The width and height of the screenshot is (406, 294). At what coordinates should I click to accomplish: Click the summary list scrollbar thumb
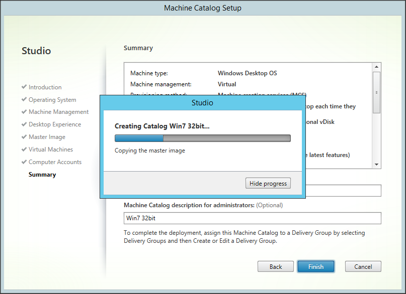[x=376, y=92]
